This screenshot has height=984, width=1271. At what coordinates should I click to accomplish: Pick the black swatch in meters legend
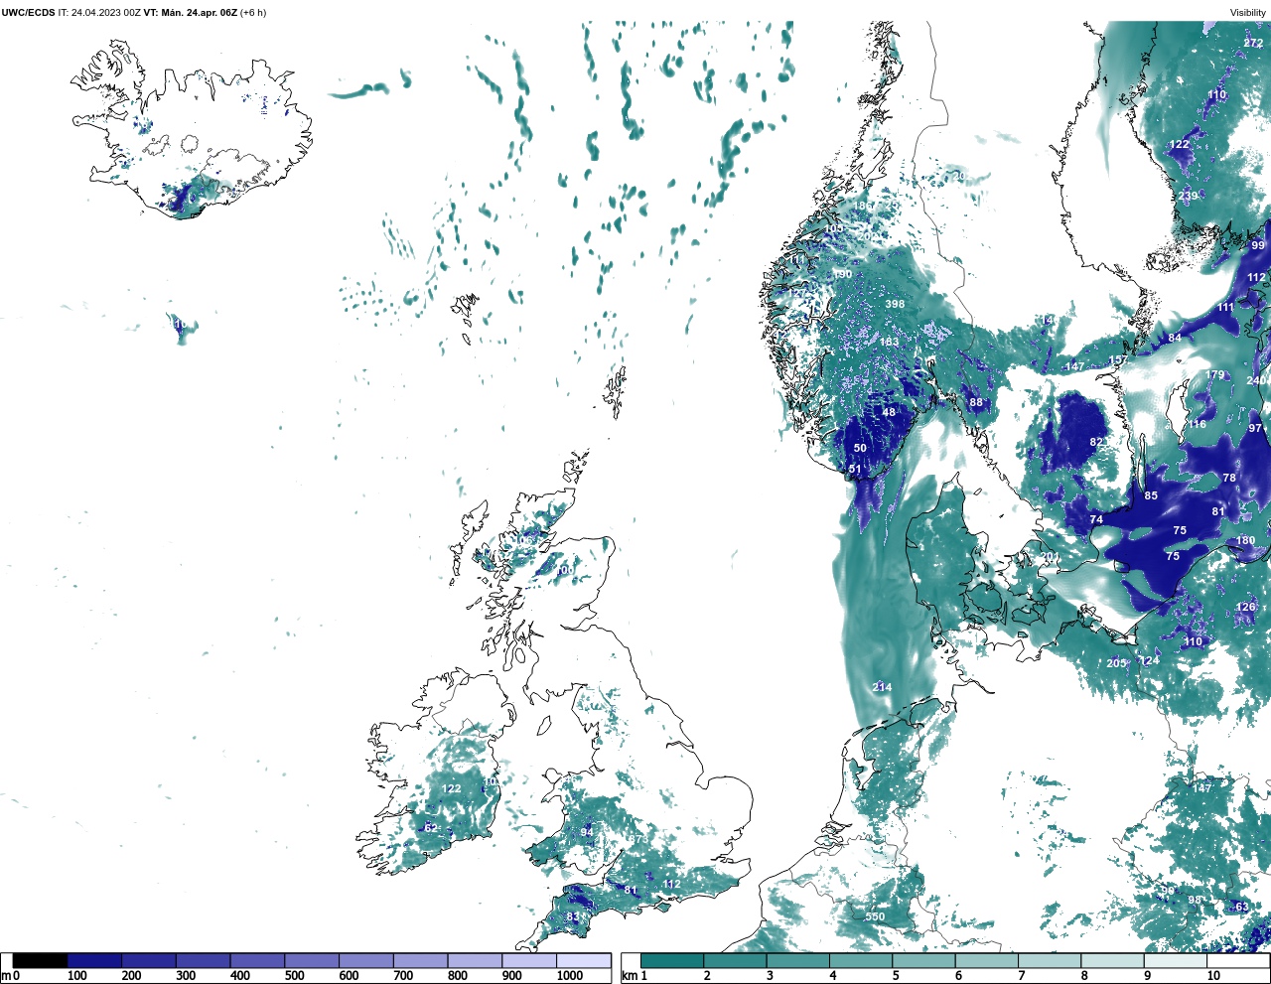pos(40,960)
